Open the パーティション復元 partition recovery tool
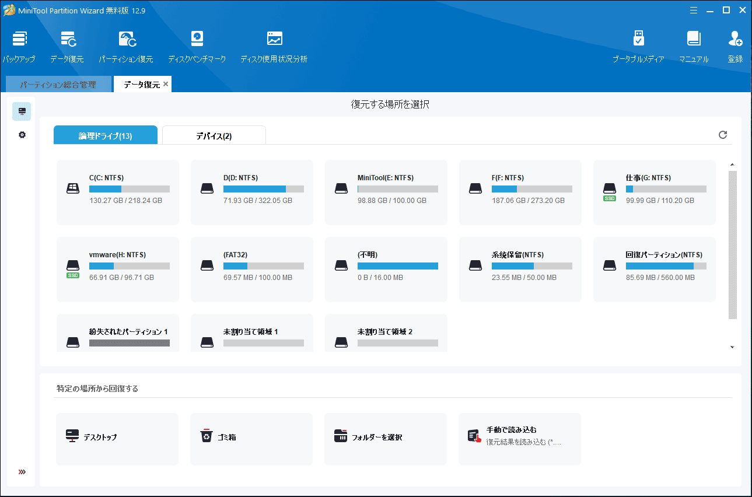Viewport: 752px width, 497px height. coord(126,47)
